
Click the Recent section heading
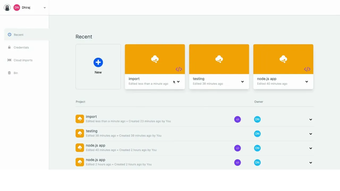pos(84,37)
